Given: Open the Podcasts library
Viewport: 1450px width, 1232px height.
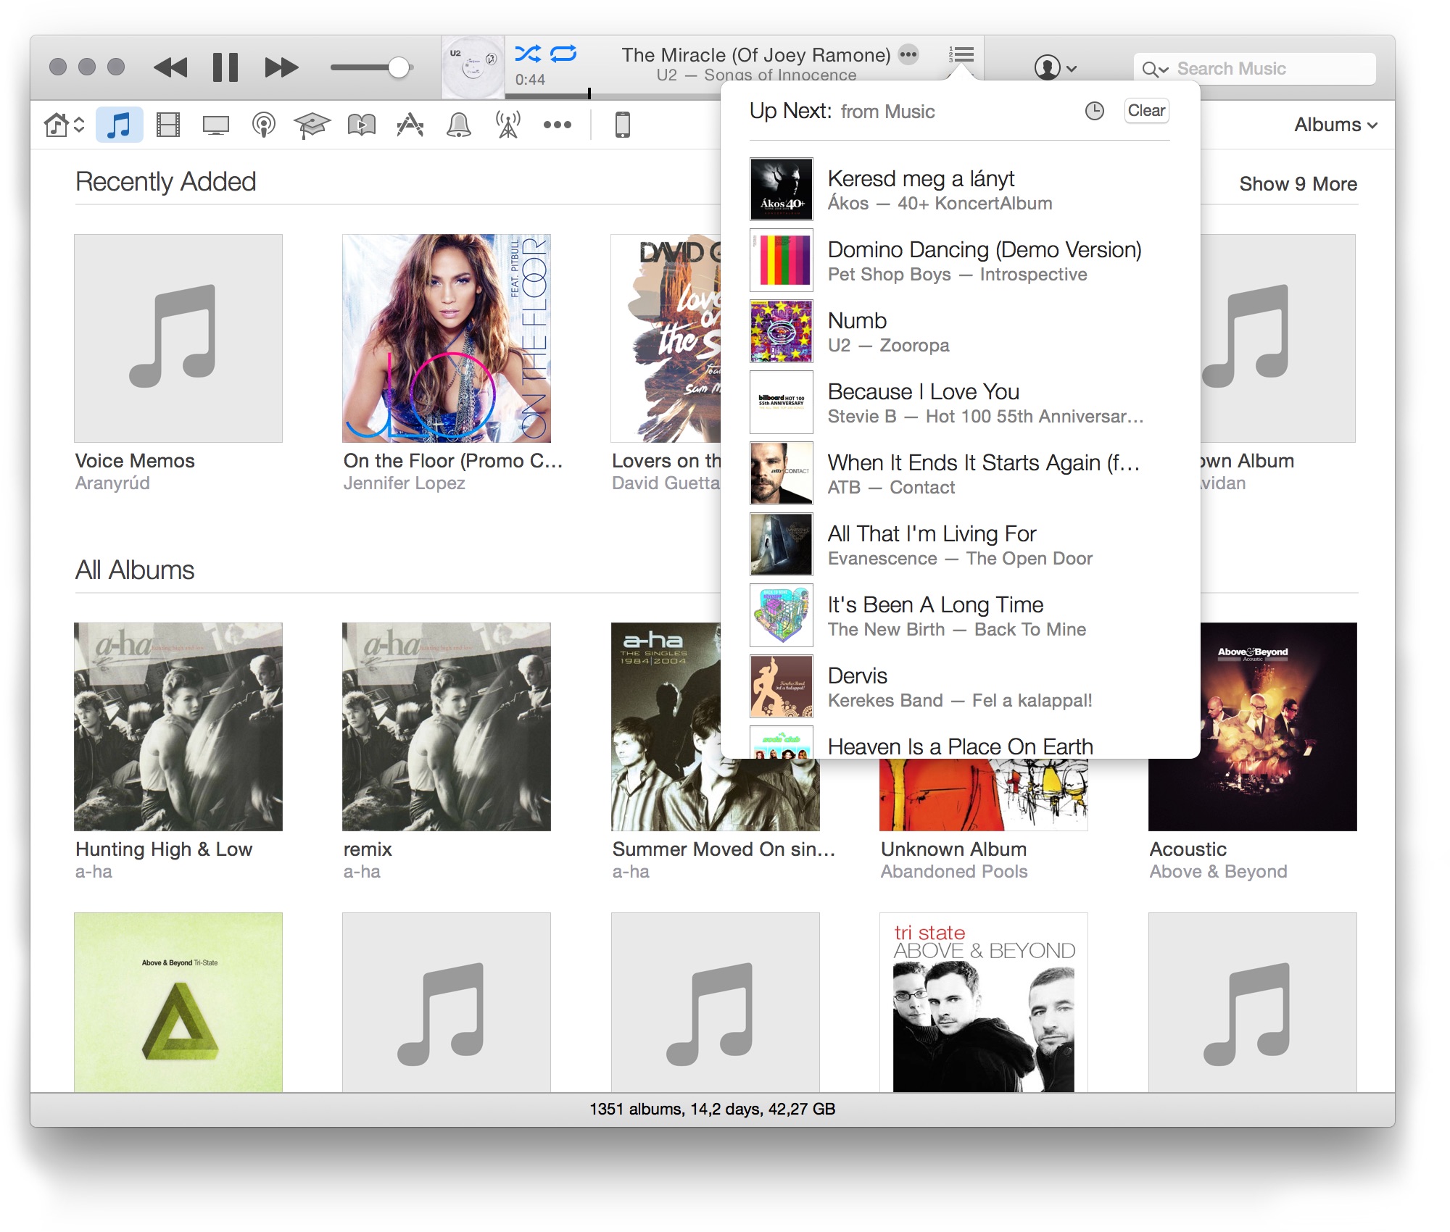Looking at the screenshot, I should (264, 125).
